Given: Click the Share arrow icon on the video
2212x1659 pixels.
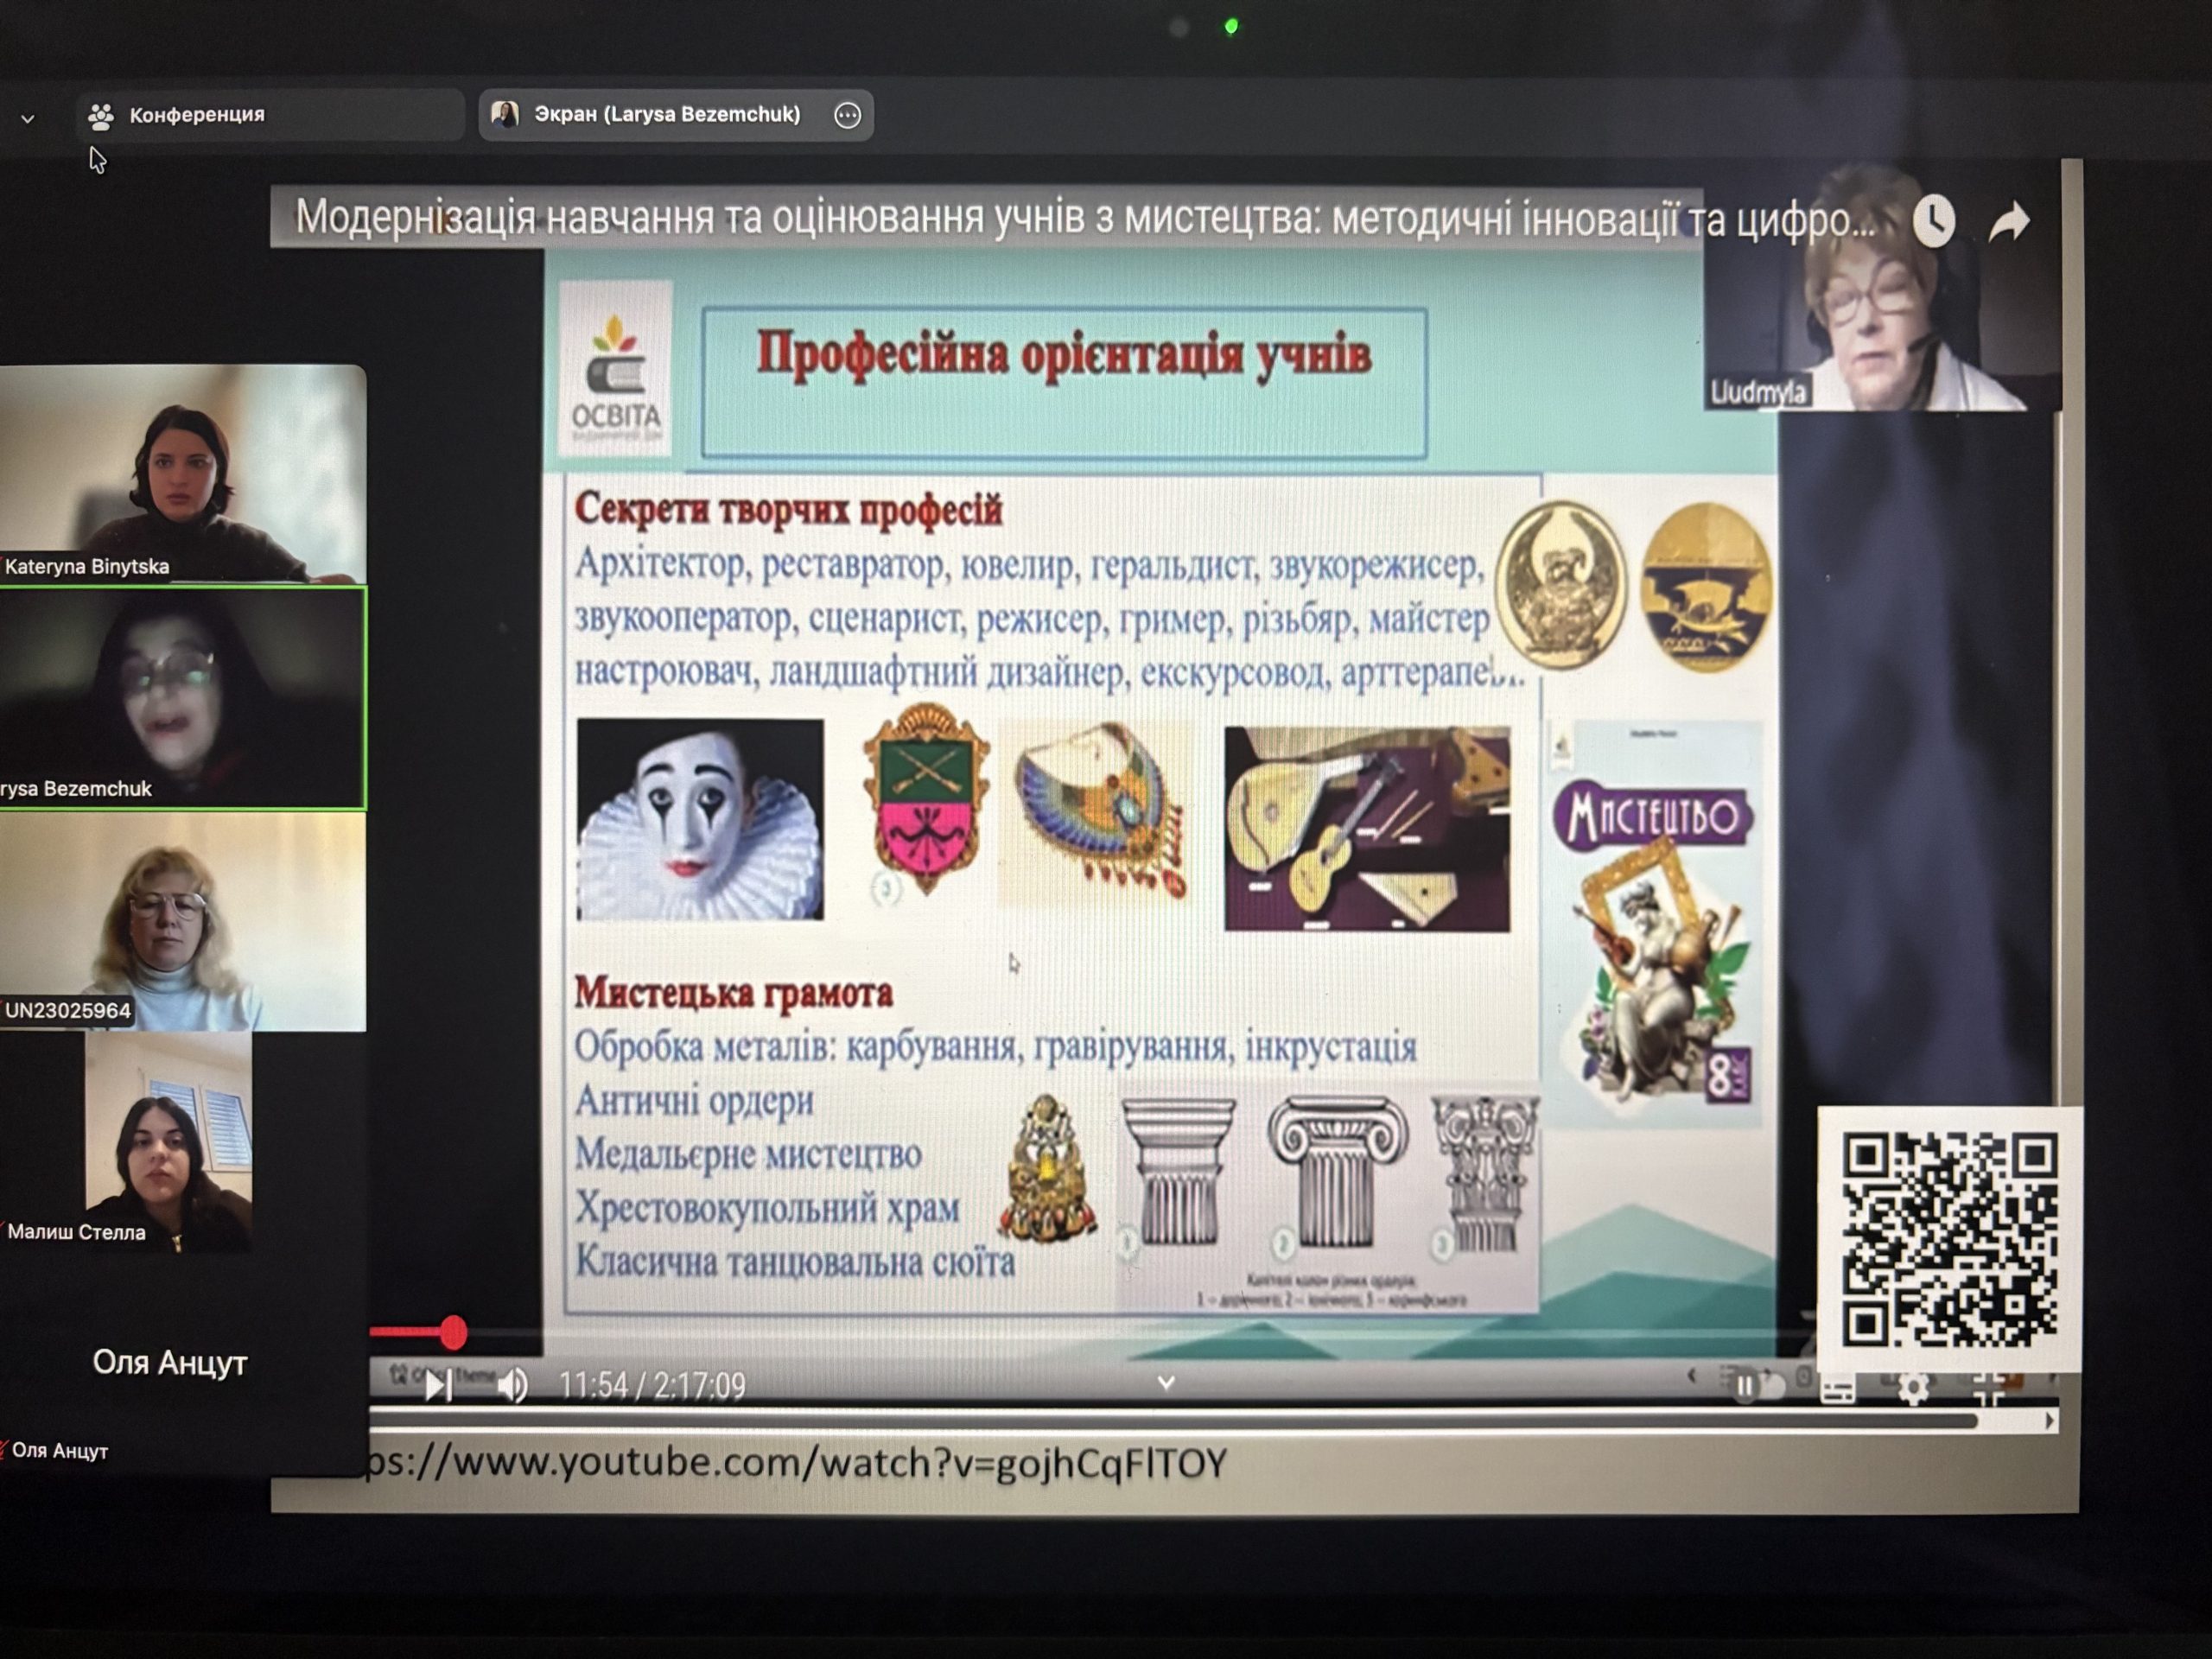Looking at the screenshot, I should point(2008,222).
